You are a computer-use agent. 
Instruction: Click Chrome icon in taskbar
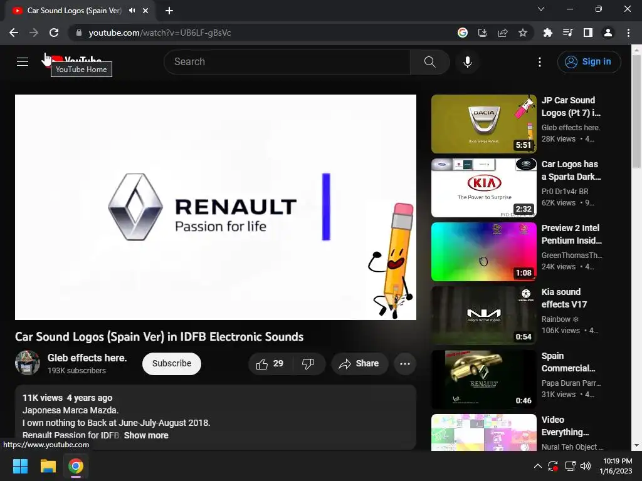click(x=76, y=466)
